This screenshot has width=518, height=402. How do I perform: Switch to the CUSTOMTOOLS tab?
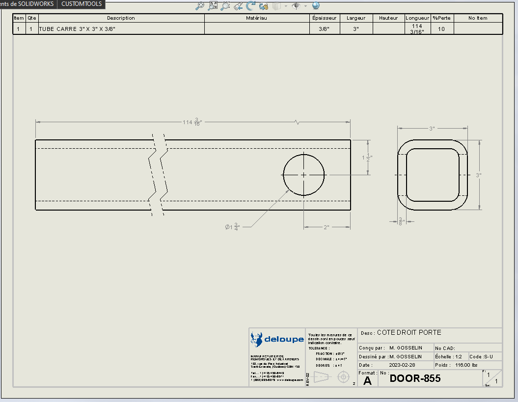[x=82, y=4]
